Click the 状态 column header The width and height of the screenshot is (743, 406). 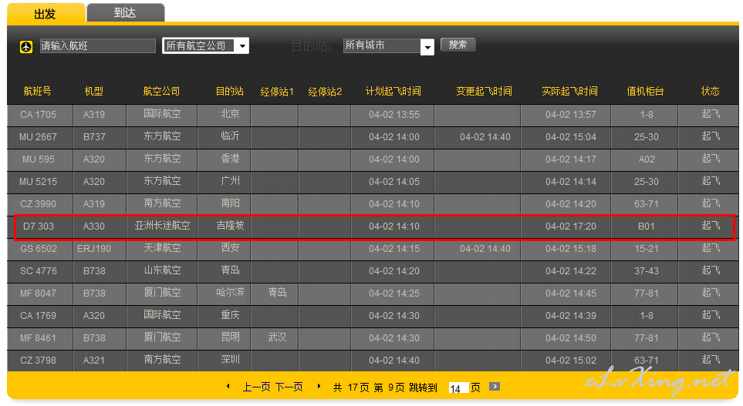coord(711,92)
